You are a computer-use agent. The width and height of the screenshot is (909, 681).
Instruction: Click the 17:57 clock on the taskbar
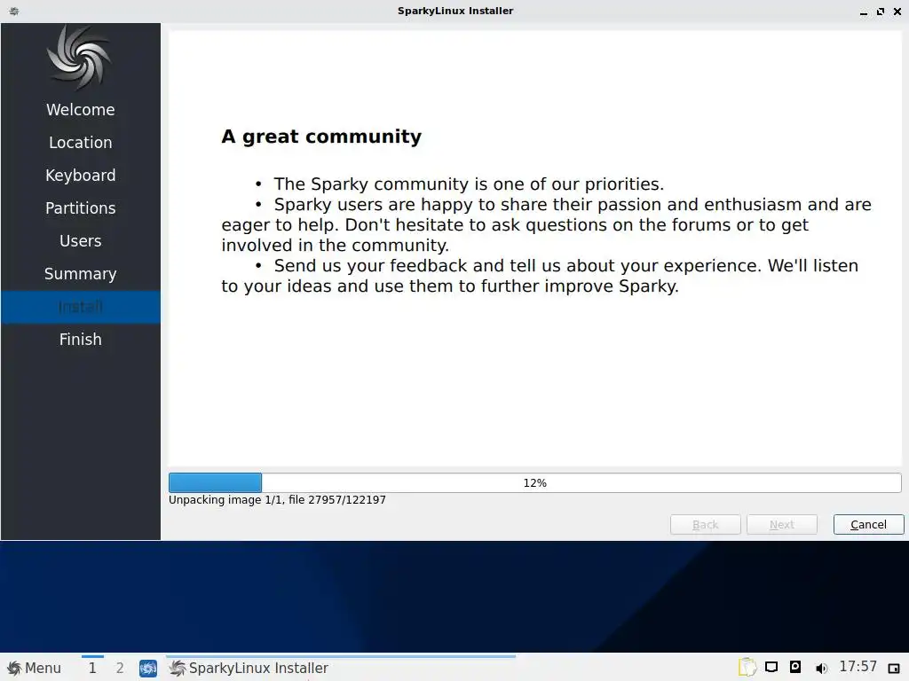coord(858,667)
